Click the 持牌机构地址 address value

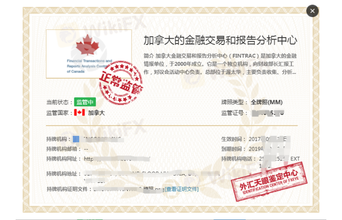[x=151, y=177]
